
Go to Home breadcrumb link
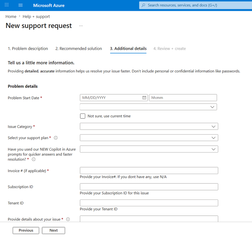pos(11,17)
